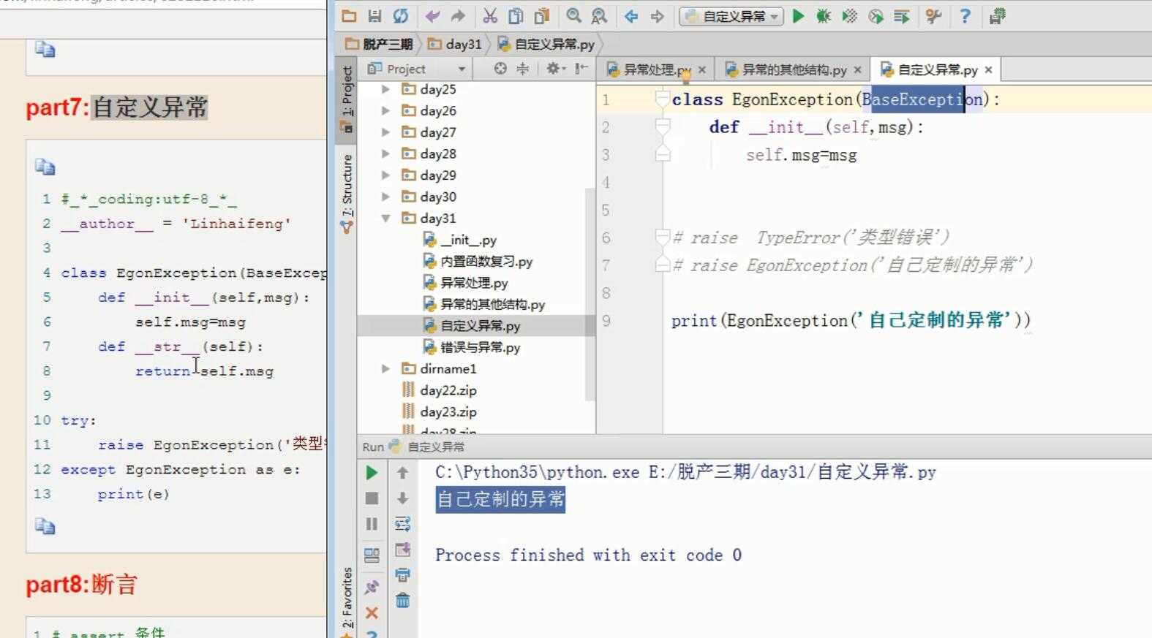Click the Stop square in Run panel
The image size is (1152, 638).
372,498
